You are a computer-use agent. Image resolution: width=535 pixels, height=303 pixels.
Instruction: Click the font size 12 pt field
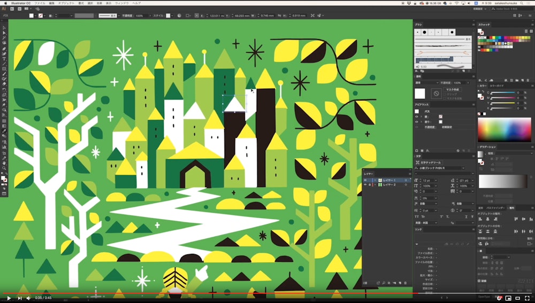click(427, 180)
